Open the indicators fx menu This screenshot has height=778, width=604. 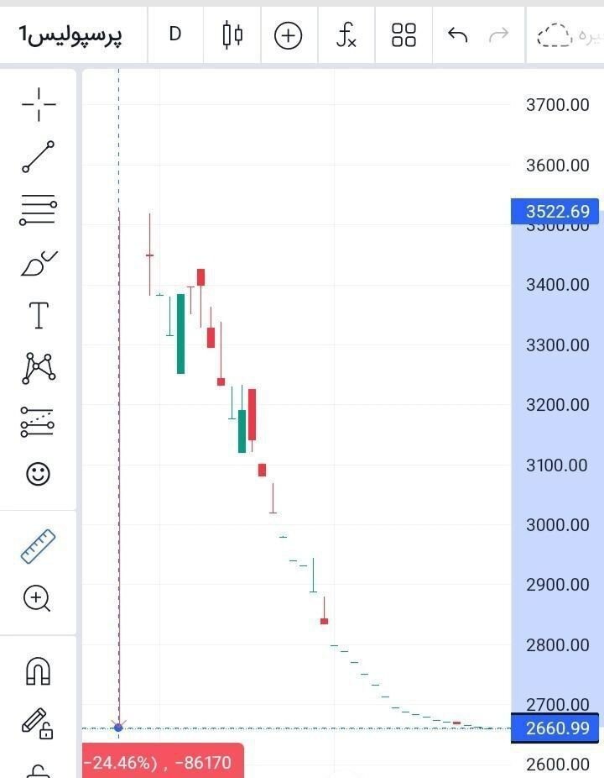click(346, 35)
